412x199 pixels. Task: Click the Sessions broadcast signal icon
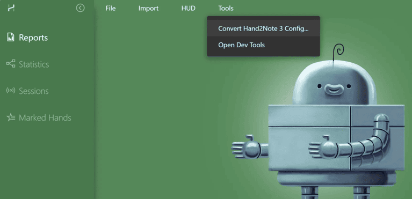tap(11, 91)
